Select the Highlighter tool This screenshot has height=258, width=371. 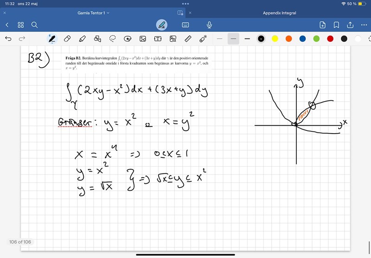click(x=83, y=39)
